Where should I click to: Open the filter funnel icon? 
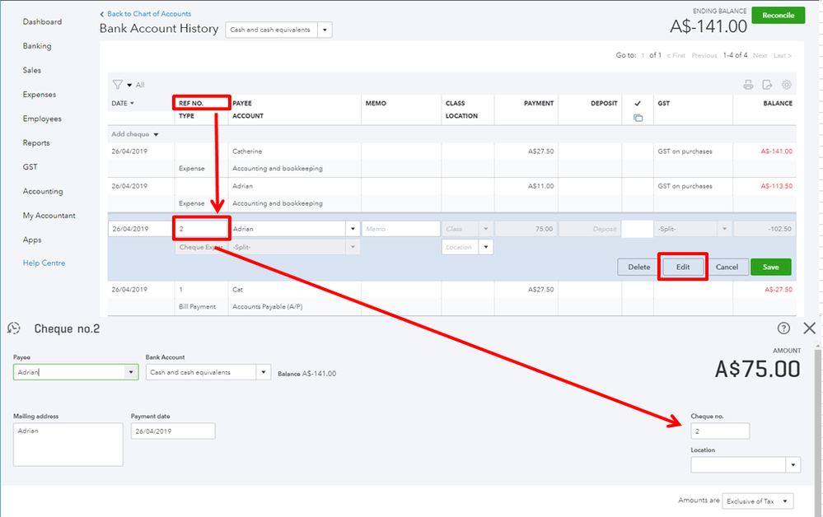coord(118,85)
